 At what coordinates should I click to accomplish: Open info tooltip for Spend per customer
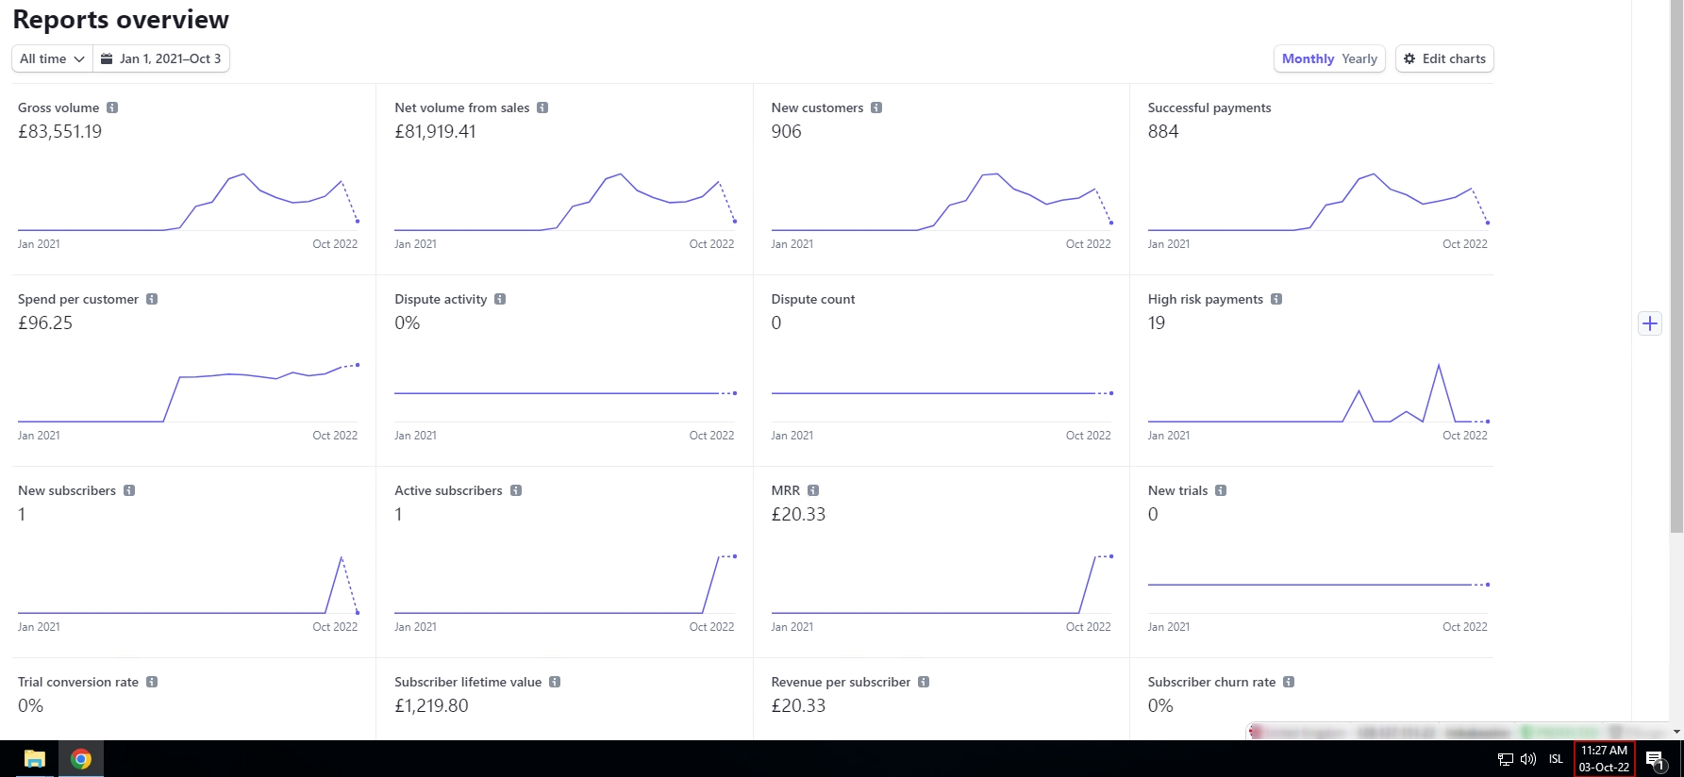pos(152,299)
